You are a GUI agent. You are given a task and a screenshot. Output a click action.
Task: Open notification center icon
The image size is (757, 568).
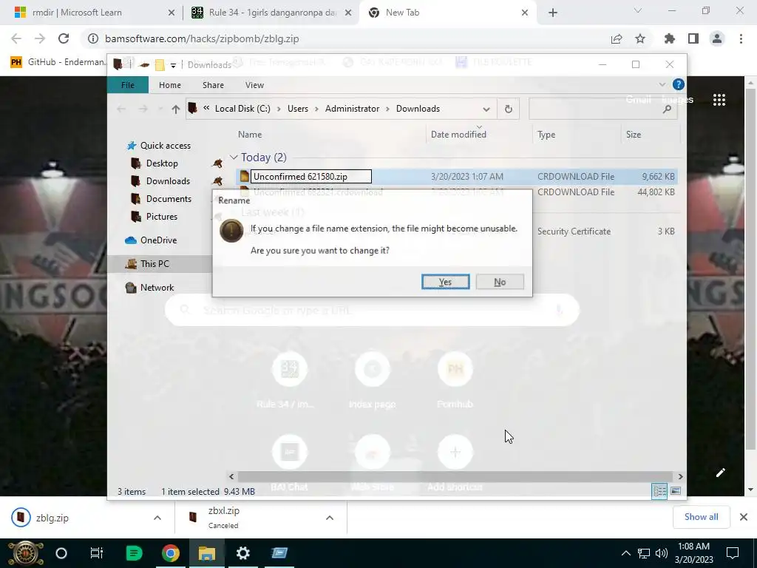pos(733,553)
